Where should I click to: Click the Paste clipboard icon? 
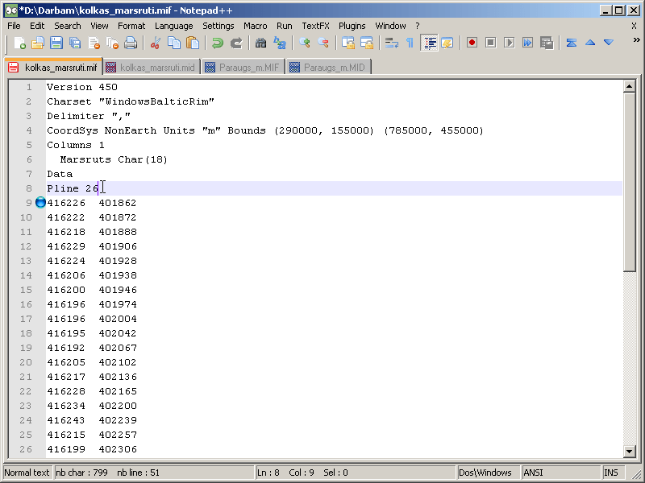pyautogui.click(x=193, y=43)
